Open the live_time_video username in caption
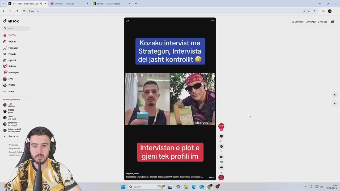This screenshot has height=191, width=340. pos(132,173)
